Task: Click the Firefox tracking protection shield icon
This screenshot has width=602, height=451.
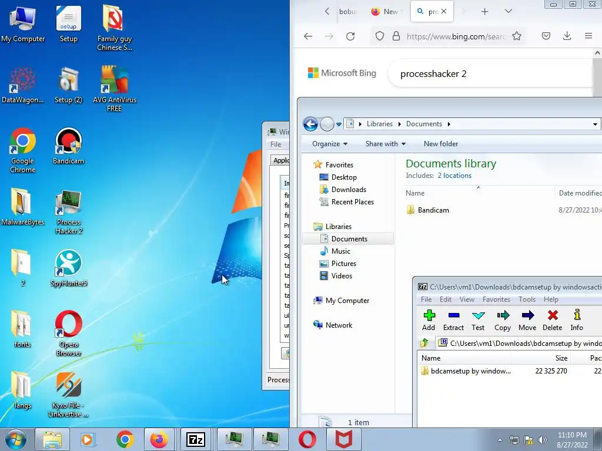Action: [x=379, y=36]
